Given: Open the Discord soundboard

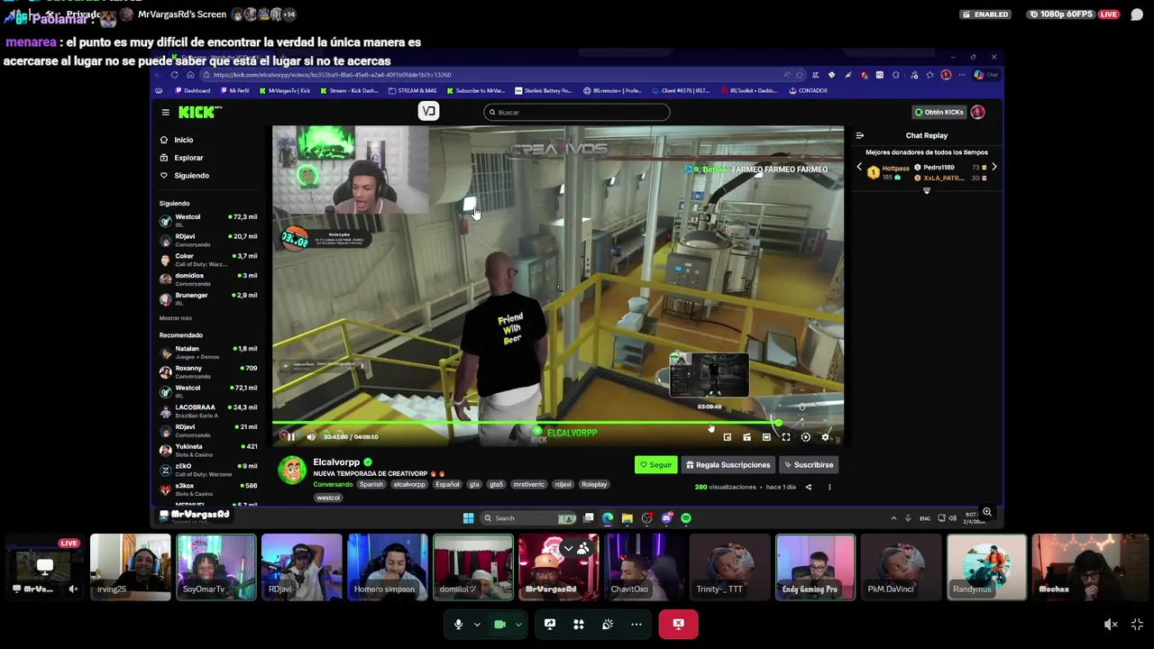Looking at the screenshot, I should (608, 624).
